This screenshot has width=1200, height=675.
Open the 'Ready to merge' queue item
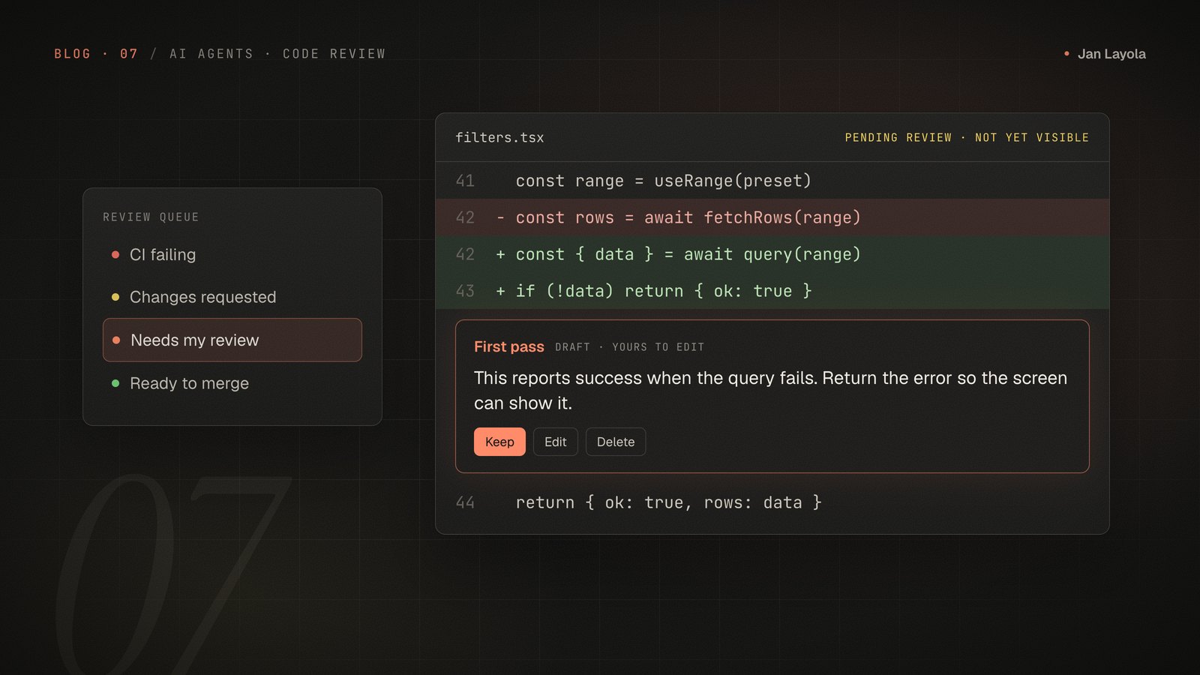(x=232, y=383)
